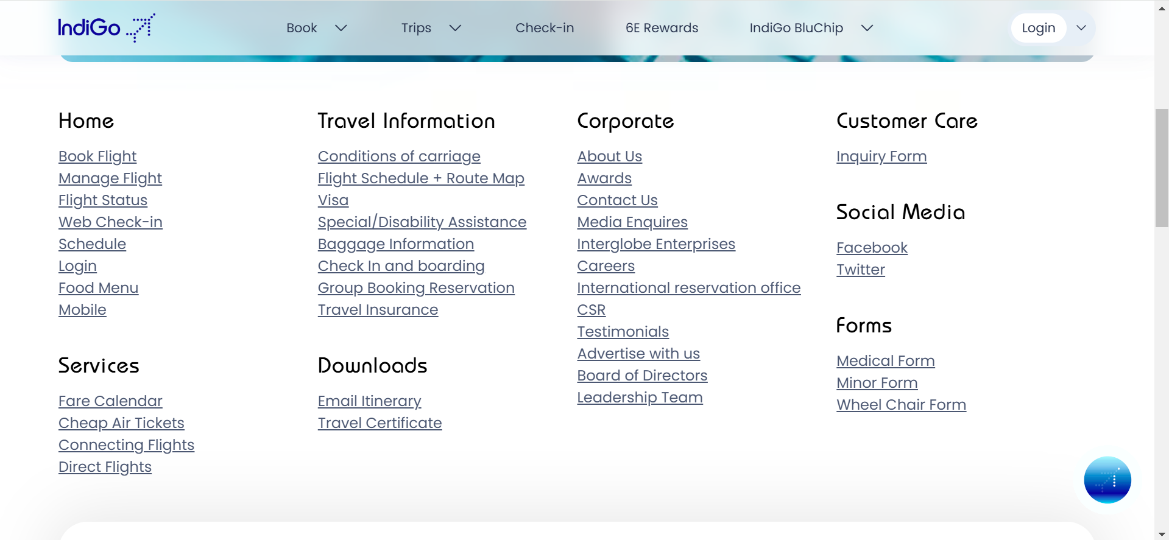This screenshot has width=1169, height=540.
Task: Open the Testimonials link
Action: coord(623,332)
